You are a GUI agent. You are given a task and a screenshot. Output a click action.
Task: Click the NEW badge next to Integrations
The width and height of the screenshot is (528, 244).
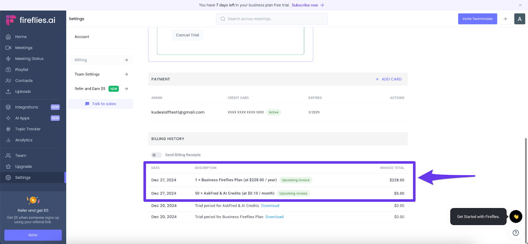coord(55,107)
